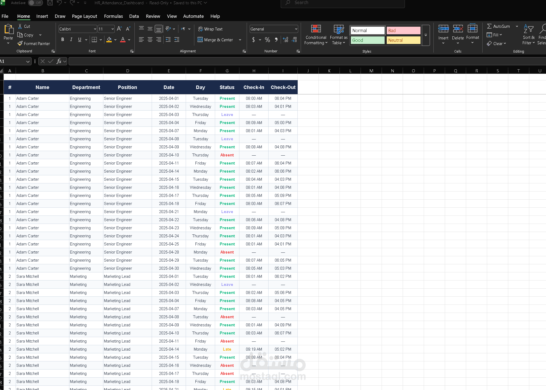This screenshot has height=390, width=546.
Task: Switch to the Insert tab
Action: (x=42, y=16)
